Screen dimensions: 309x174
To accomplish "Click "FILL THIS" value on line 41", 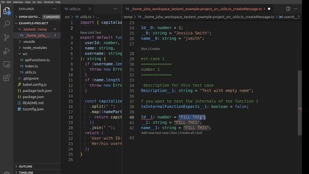I will (187, 122).
